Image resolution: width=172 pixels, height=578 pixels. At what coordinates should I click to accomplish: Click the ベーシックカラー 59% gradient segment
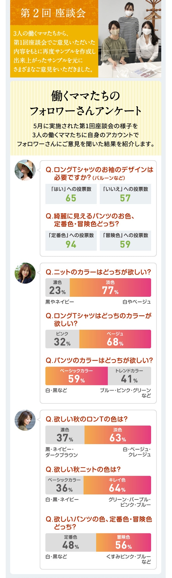tap(76, 376)
